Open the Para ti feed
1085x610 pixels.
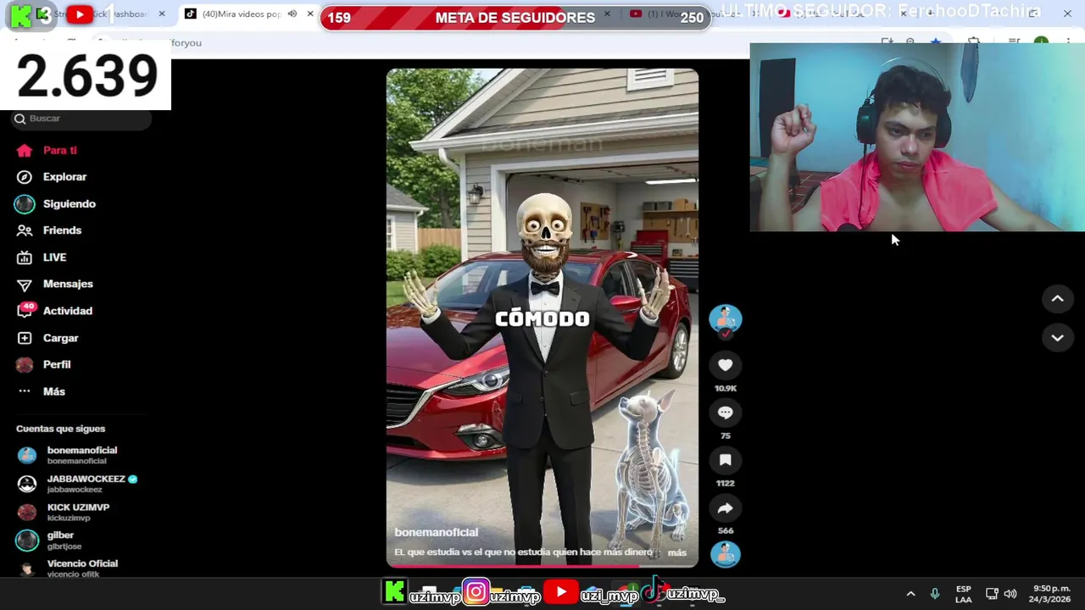(47, 150)
